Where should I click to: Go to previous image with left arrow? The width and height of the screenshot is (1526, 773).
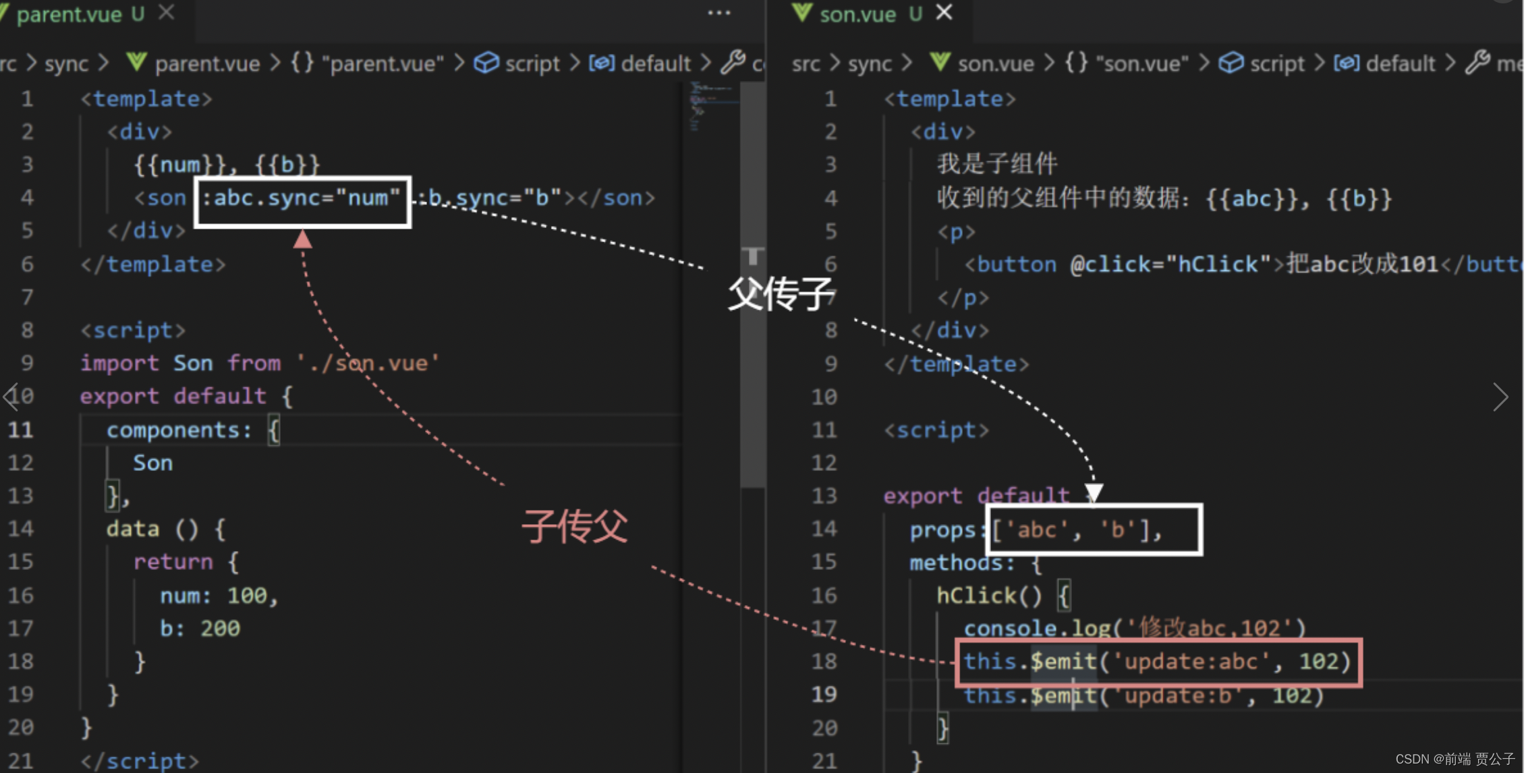pos(11,397)
